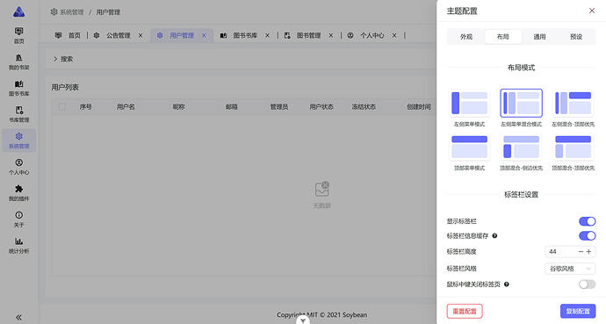Open 统计分析 in the sidebar

(x=19, y=246)
